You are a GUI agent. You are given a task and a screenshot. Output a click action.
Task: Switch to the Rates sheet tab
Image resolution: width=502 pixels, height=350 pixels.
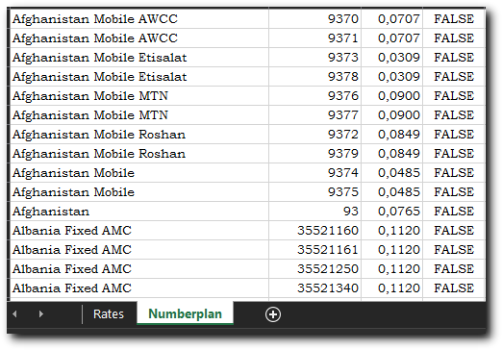[109, 314]
